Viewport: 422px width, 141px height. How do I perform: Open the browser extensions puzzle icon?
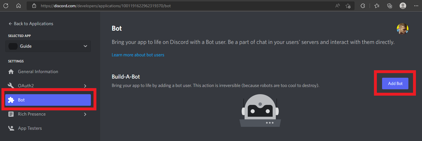[x=363, y=6]
